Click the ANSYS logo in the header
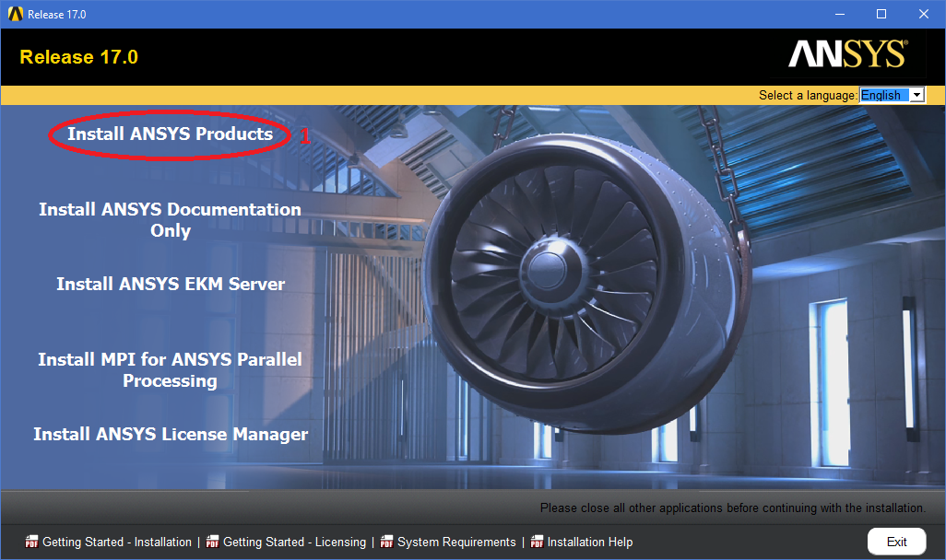The height and width of the screenshot is (560, 946). pyautogui.click(x=847, y=55)
